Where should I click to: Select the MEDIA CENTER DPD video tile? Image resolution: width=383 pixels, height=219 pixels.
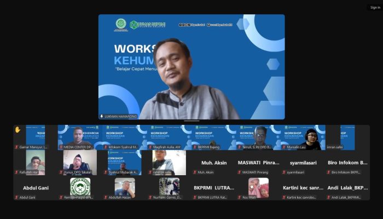[x=80, y=136]
